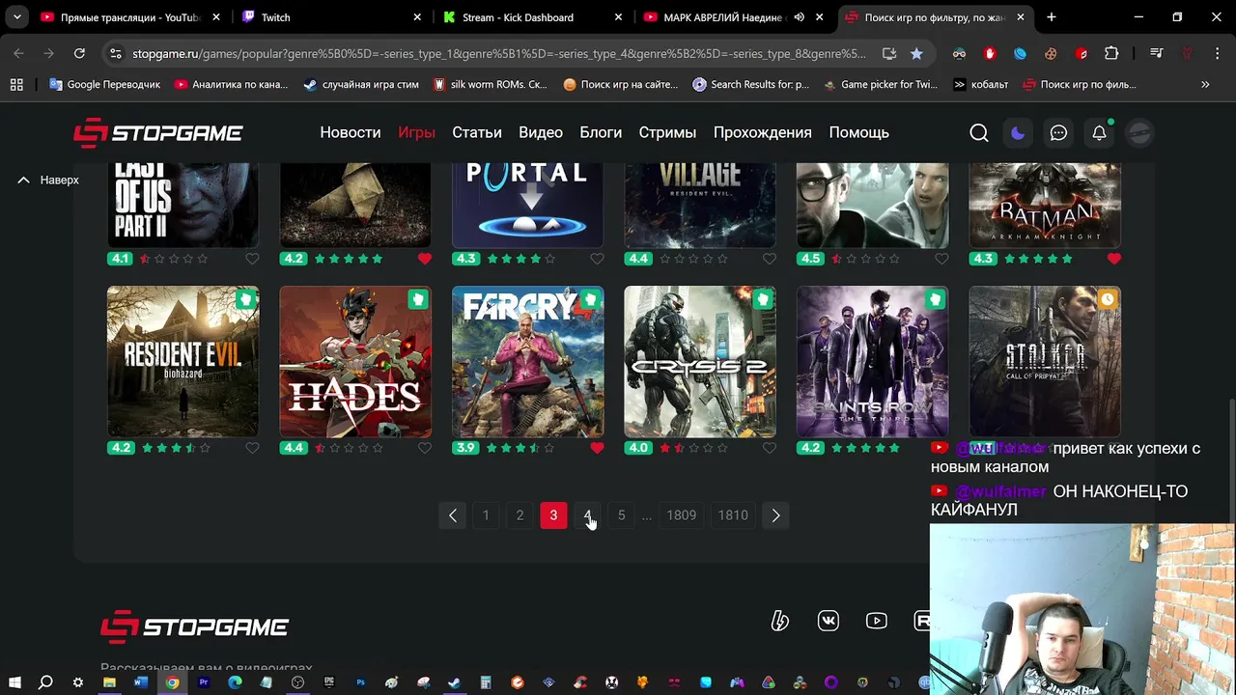Open the site search magnifier icon
Image resolution: width=1236 pixels, height=695 pixels.
pyautogui.click(x=979, y=133)
